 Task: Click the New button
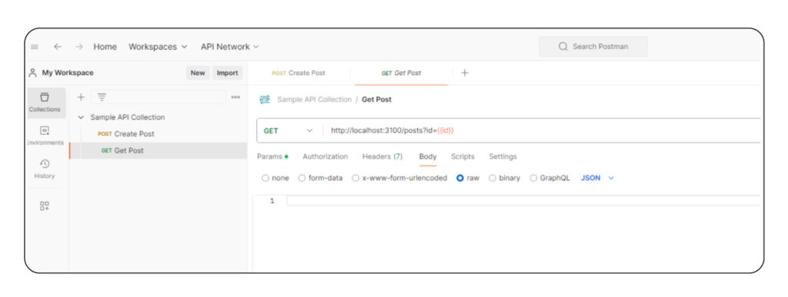198,73
